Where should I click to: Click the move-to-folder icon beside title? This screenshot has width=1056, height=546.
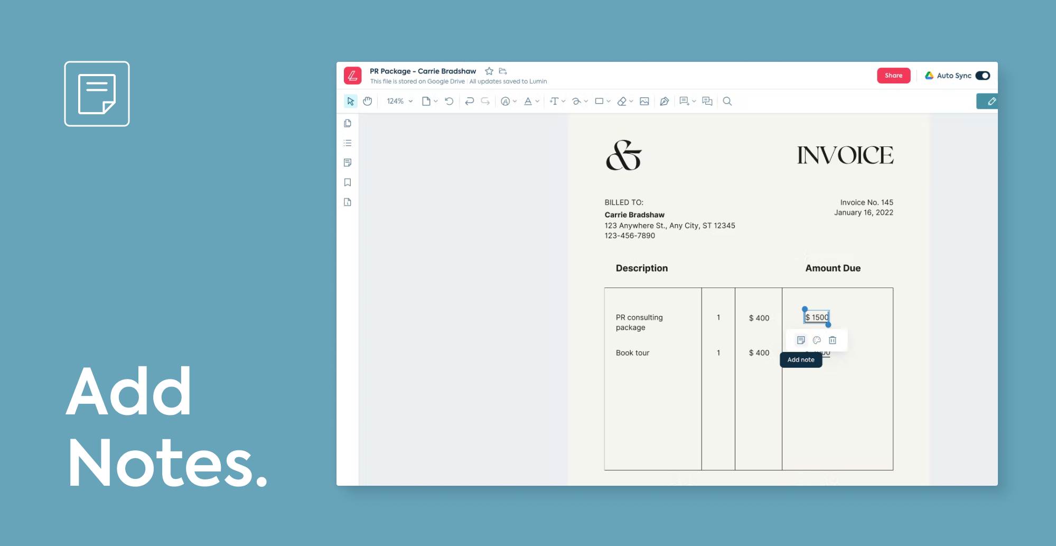click(503, 71)
